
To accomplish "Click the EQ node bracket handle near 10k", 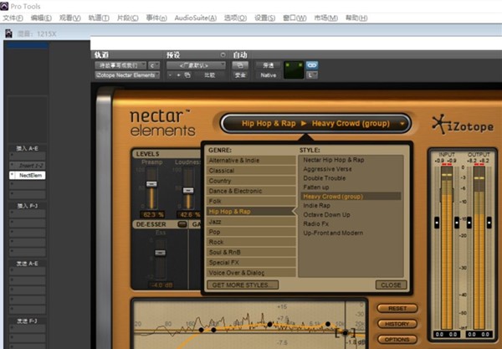I will tap(345, 333).
